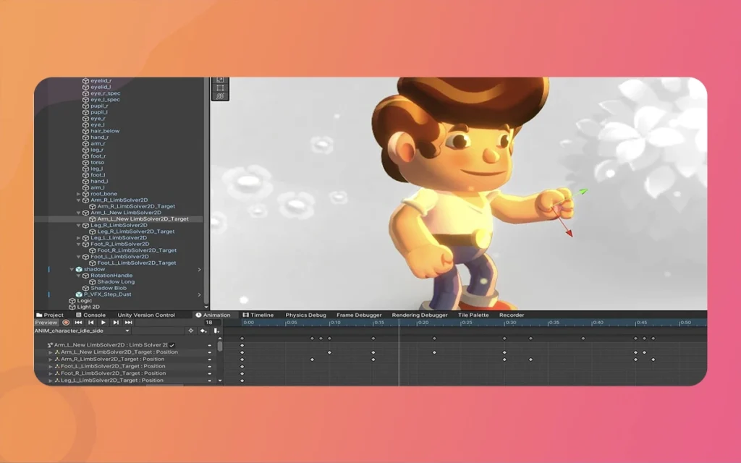Enable animation recording mode
Viewport: 741px width, 463px height.
click(x=65, y=322)
